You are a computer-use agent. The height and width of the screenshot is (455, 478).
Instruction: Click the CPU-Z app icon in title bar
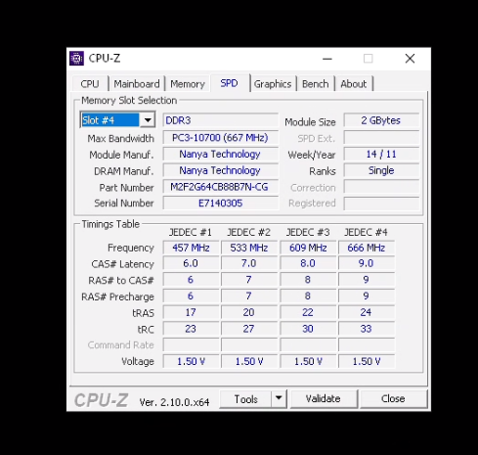(76, 59)
